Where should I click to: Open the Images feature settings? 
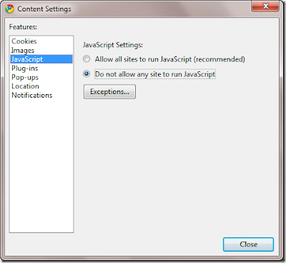(23, 51)
